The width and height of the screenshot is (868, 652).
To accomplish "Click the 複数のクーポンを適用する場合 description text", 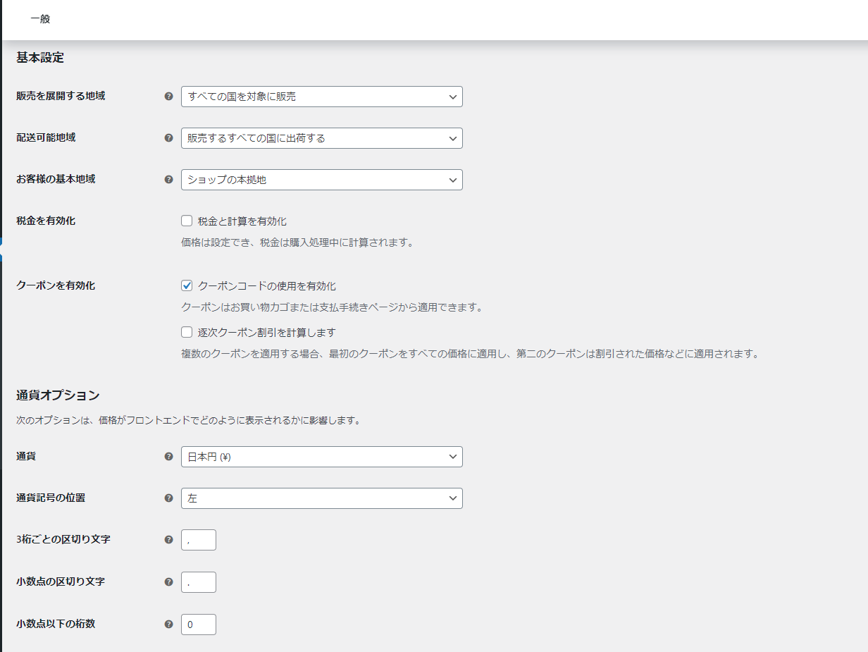I will tap(471, 354).
